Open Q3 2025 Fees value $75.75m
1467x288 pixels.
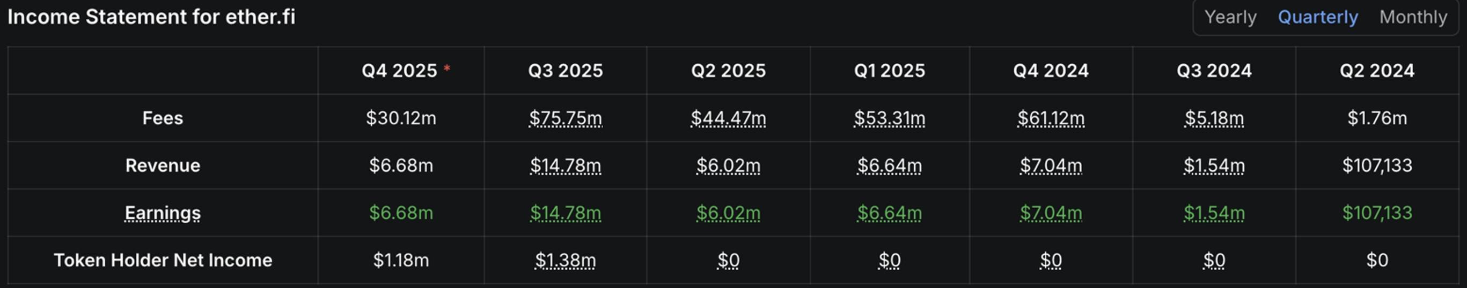pos(565,118)
